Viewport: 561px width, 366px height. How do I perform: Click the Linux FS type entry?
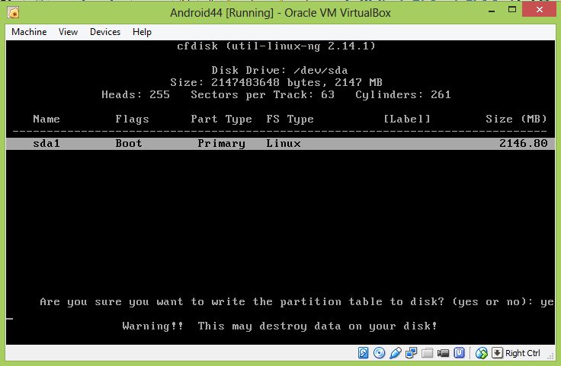(x=284, y=144)
